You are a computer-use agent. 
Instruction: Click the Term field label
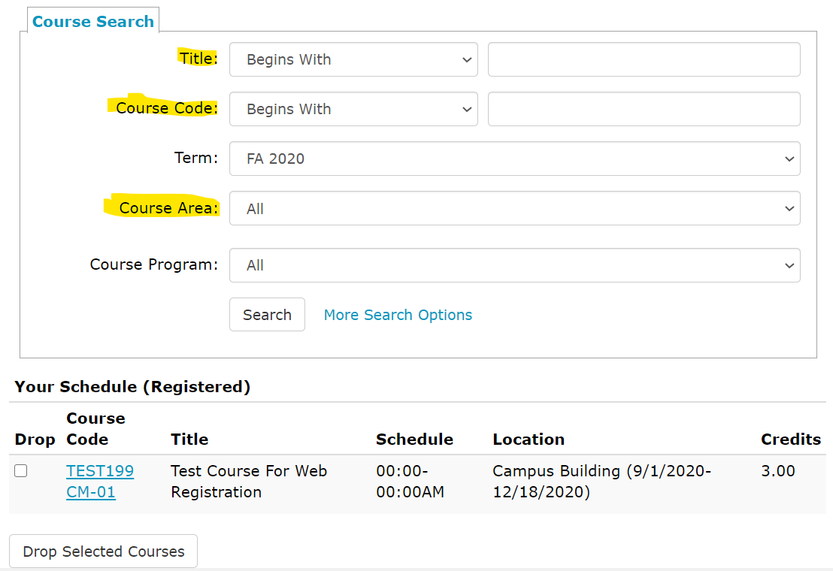pyautogui.click(x=195, y=158)
